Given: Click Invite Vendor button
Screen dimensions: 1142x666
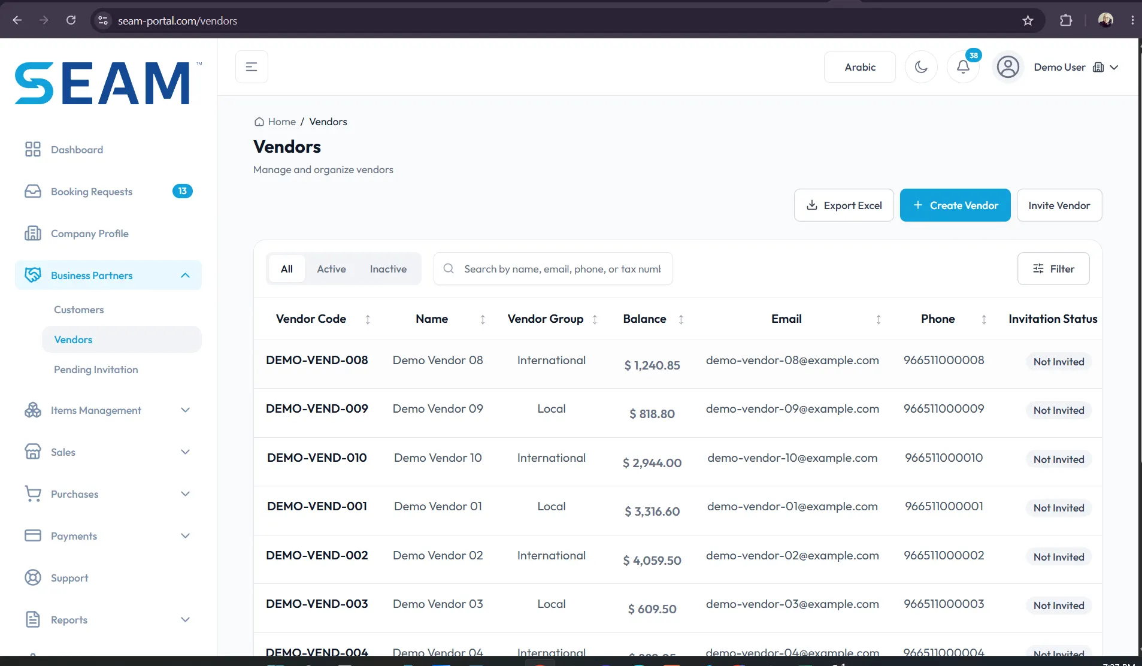Looking at the screenshot, I should 1059,205.
